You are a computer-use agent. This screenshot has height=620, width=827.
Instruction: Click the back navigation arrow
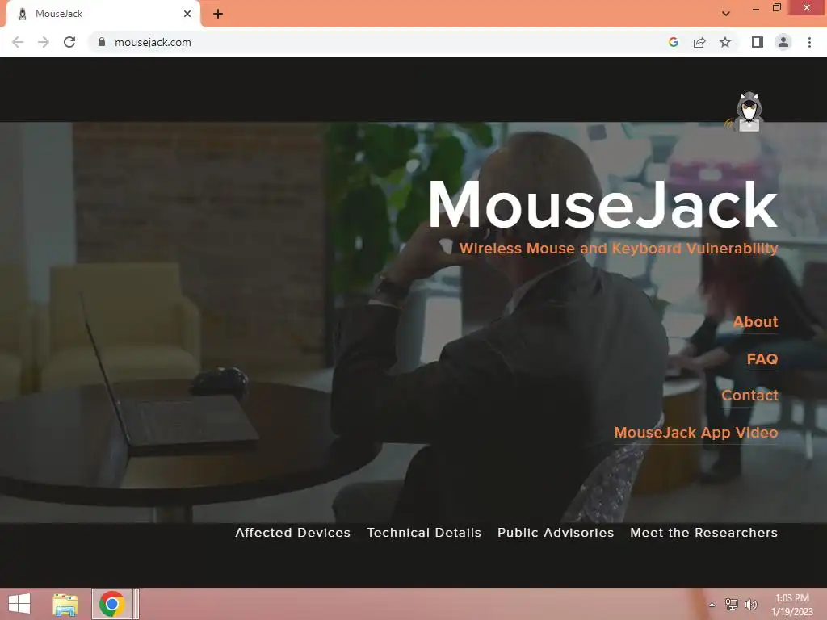coord(18,42)
